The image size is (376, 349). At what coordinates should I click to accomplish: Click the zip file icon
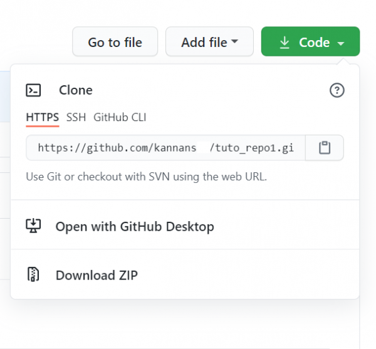point(33,275)
